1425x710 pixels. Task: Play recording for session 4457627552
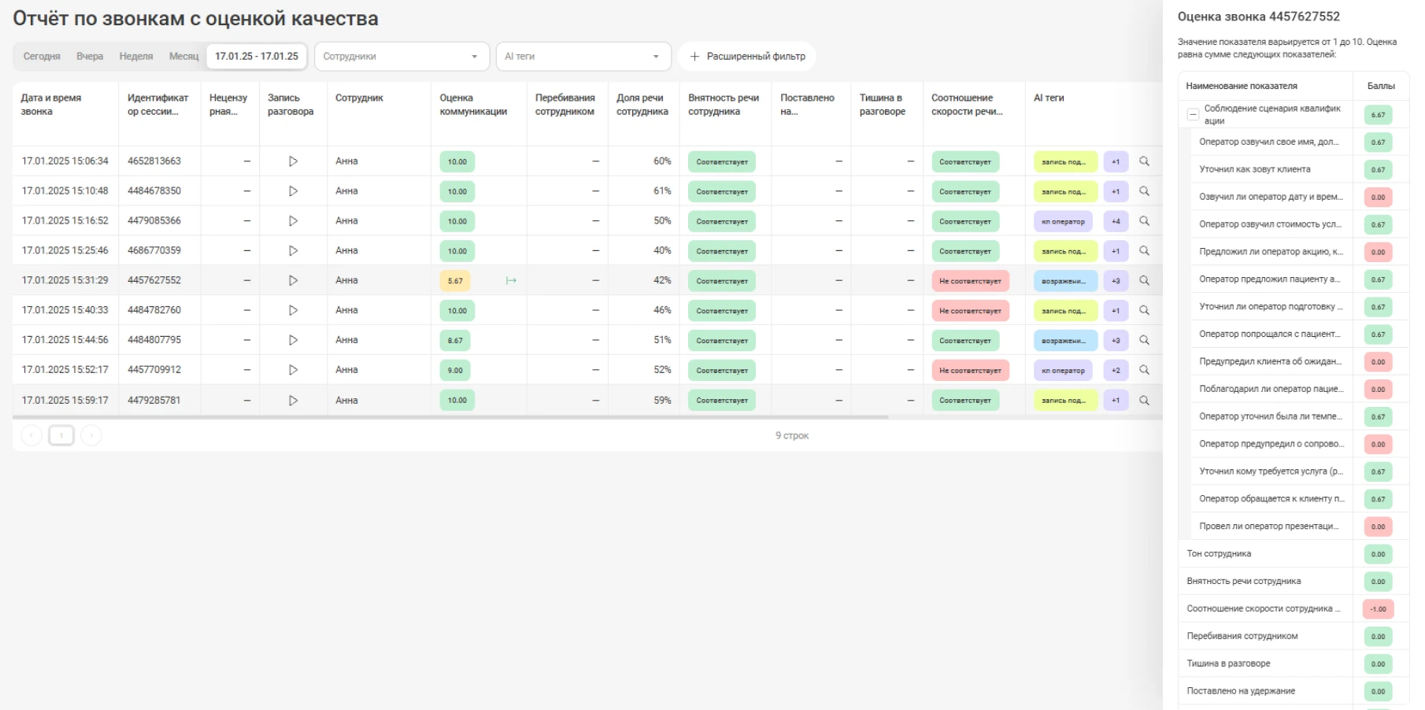point(293,281)
